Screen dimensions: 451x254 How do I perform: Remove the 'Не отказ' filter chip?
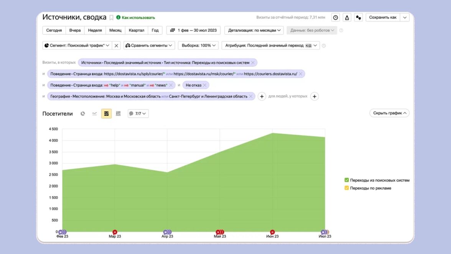coord(205,85)
